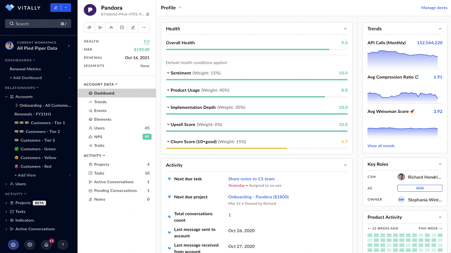Collapse the Account Data section header
451x253 pixels.
(x=100, y=84)
